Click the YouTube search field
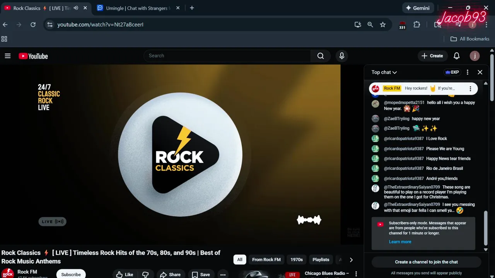The height and width of the screenshot is (278, 495). [227, 56]
